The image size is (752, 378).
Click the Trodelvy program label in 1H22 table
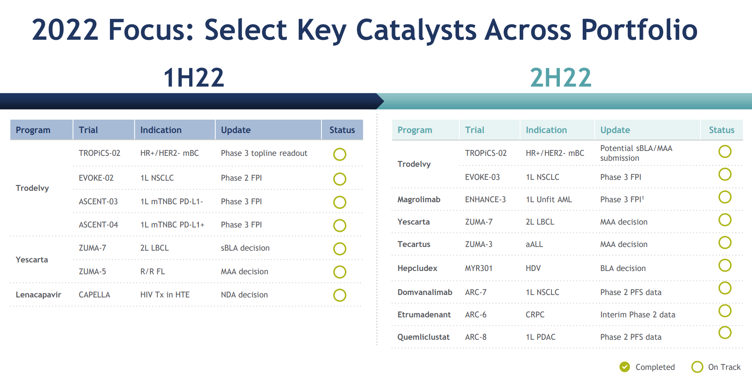point(32,188)
